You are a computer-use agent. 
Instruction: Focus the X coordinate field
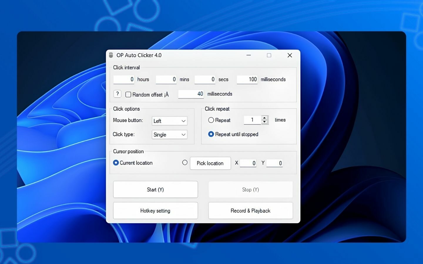tap(248, 163)
